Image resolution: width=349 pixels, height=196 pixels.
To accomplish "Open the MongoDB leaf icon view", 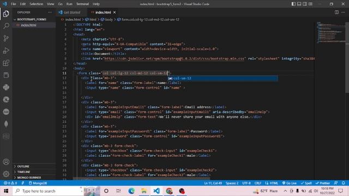I will (x=6, y=124).
